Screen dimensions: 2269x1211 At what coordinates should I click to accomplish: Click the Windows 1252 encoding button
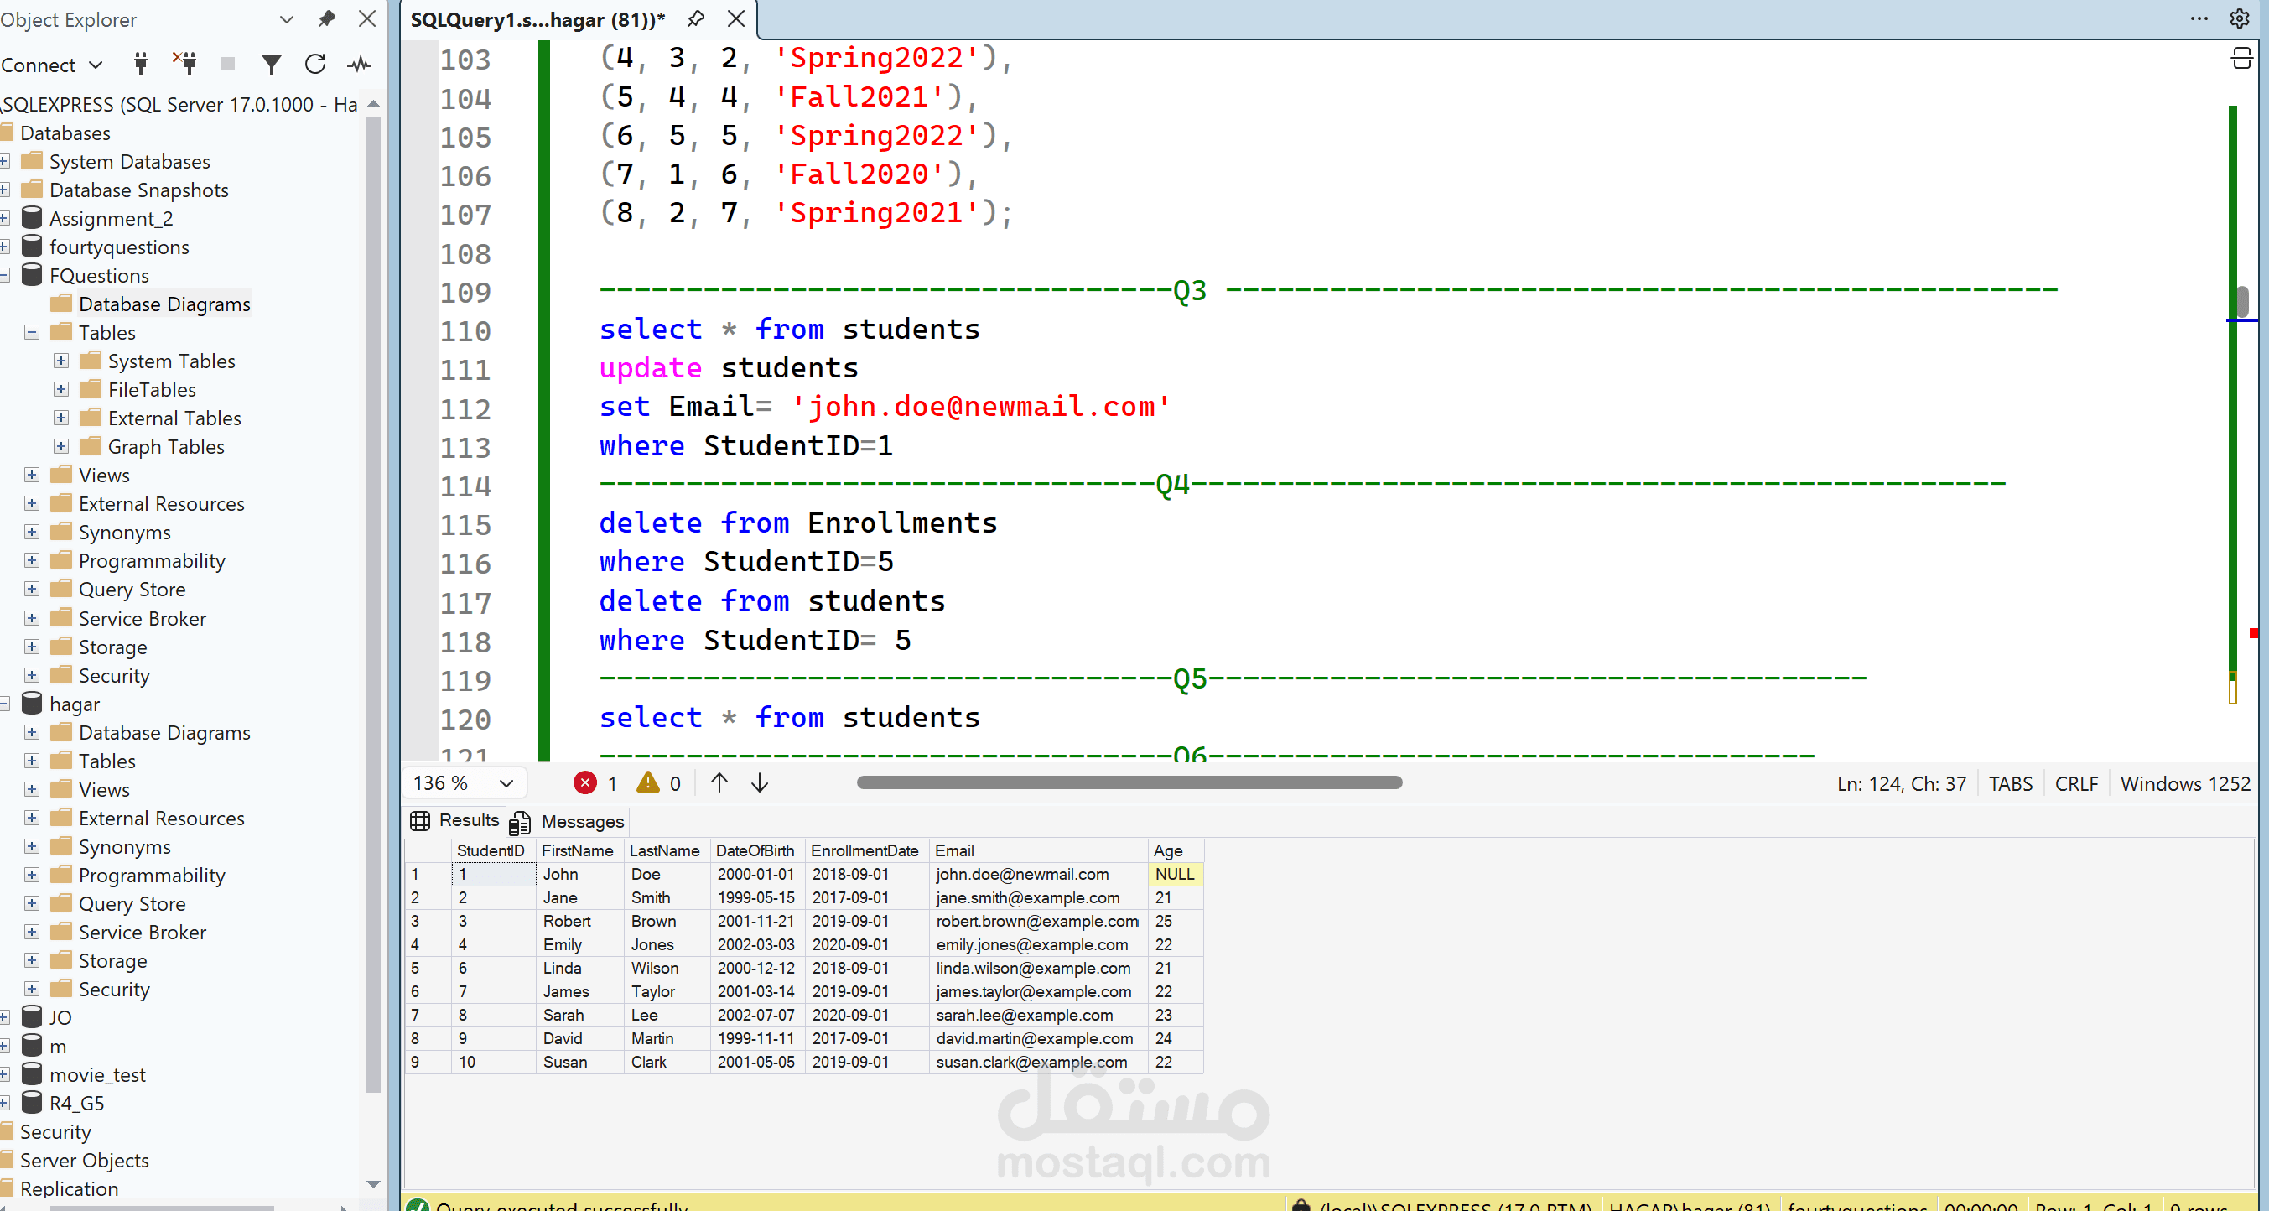click(2184, 783)
